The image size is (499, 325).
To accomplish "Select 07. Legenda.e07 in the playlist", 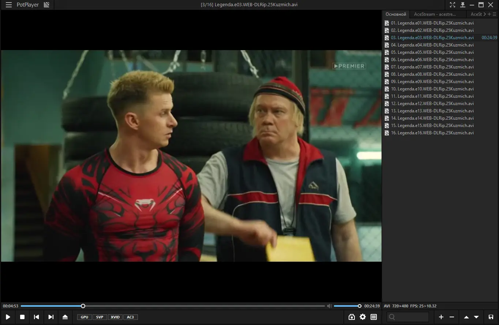I will 440,67.
